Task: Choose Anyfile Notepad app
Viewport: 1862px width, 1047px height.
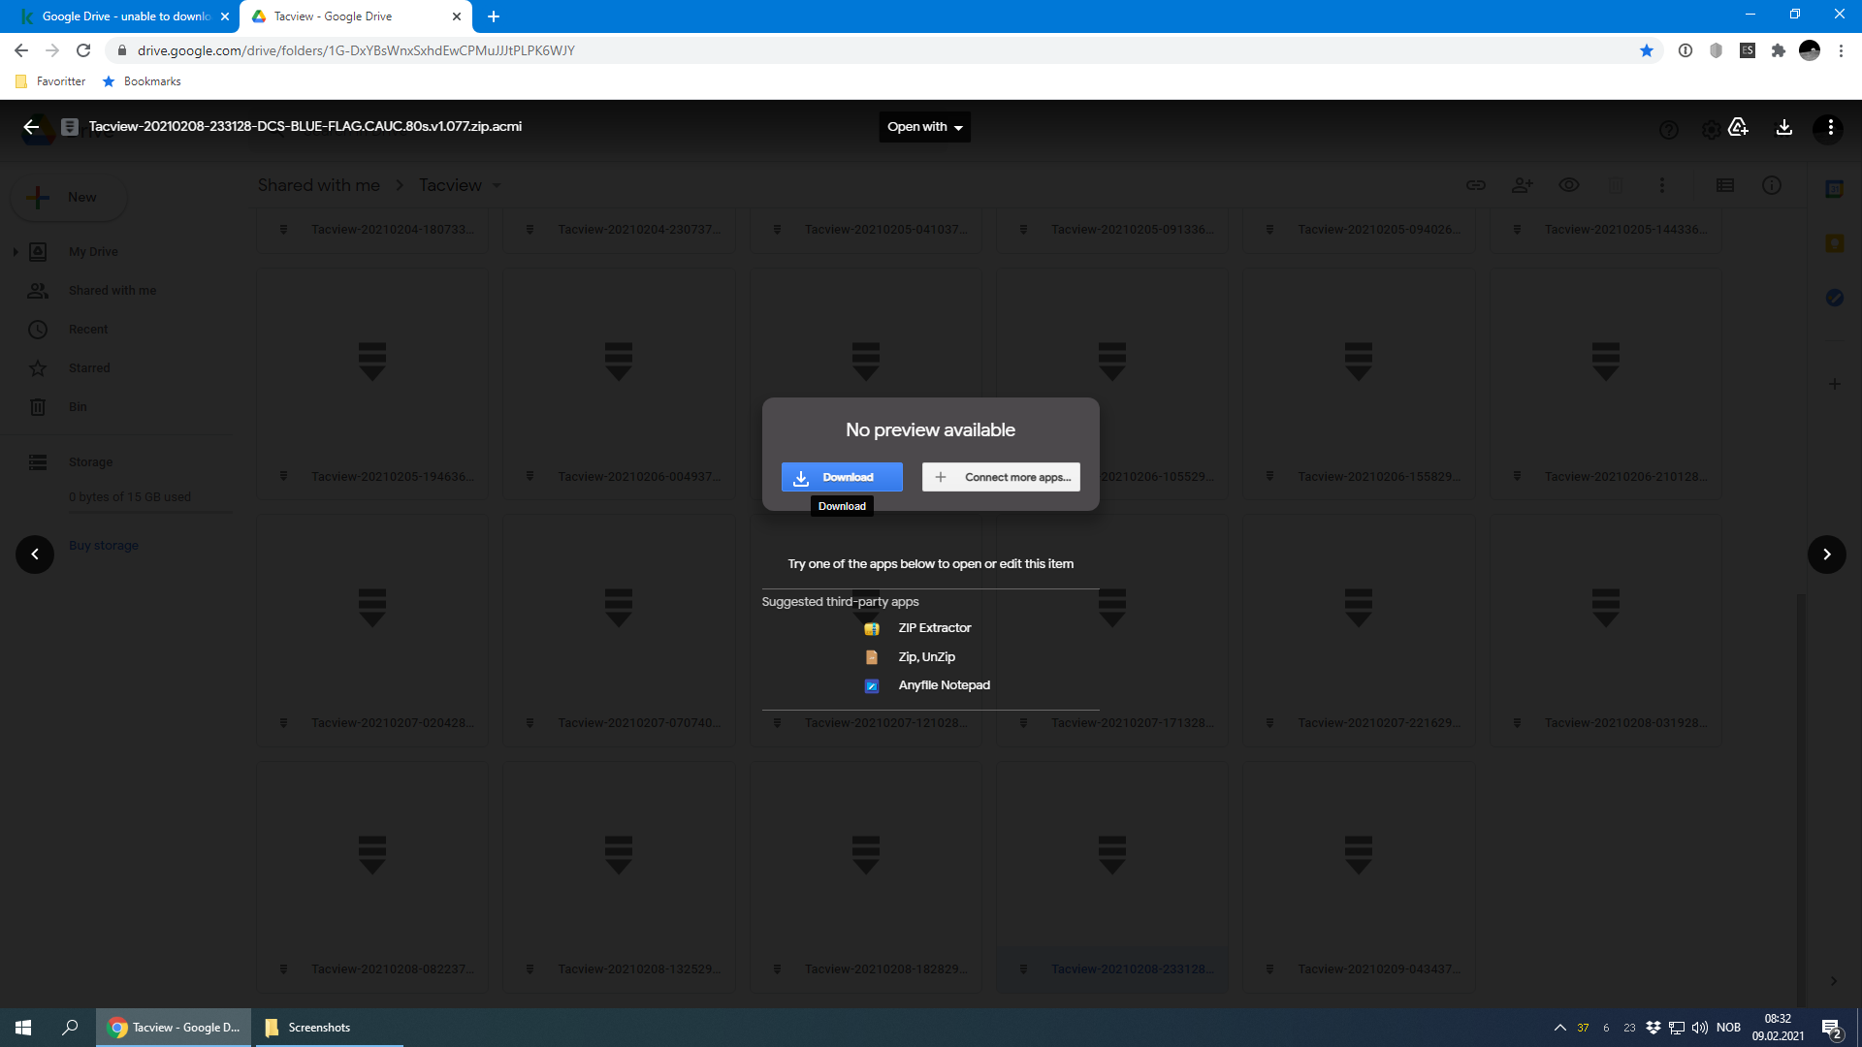Action: pos(943,685)
